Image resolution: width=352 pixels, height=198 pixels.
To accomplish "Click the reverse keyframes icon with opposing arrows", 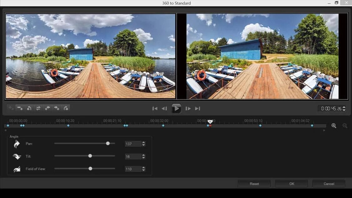I will [38, 108].
